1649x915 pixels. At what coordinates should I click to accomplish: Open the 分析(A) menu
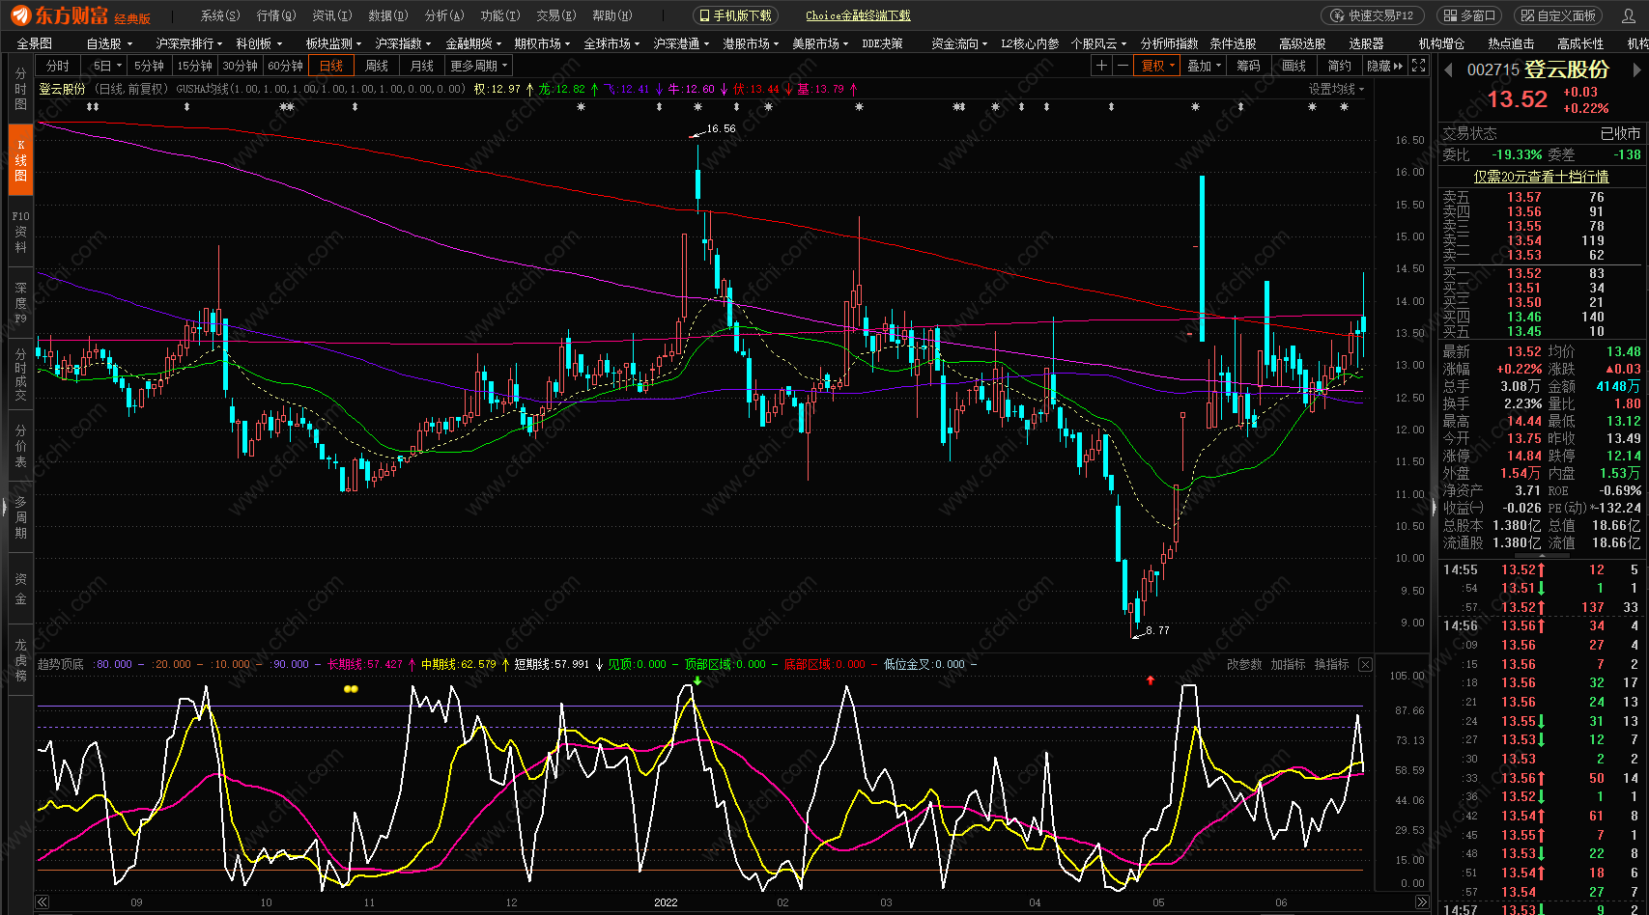(444, 15)
